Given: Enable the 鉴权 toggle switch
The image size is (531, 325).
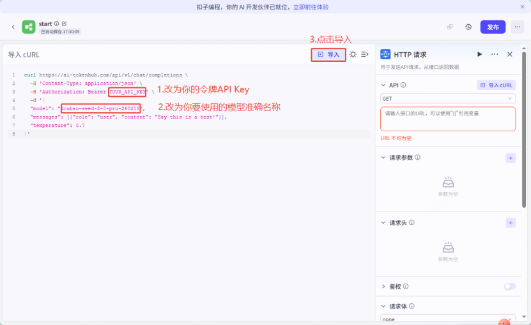Looking at the screenshot, I should [510, 287].
